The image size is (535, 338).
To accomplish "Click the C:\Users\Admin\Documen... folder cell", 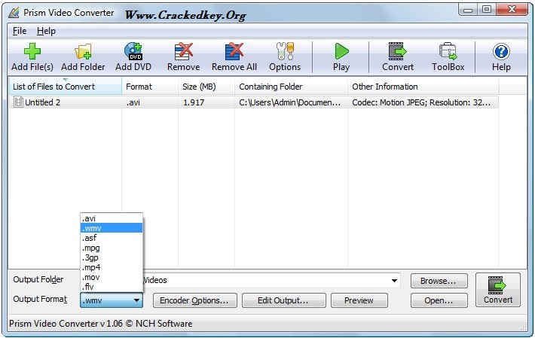I will [x=289, y=102].
